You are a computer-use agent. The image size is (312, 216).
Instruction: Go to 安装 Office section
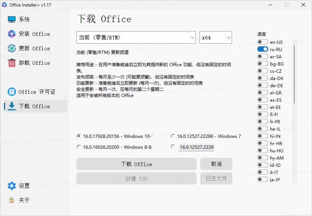point(35,34)
